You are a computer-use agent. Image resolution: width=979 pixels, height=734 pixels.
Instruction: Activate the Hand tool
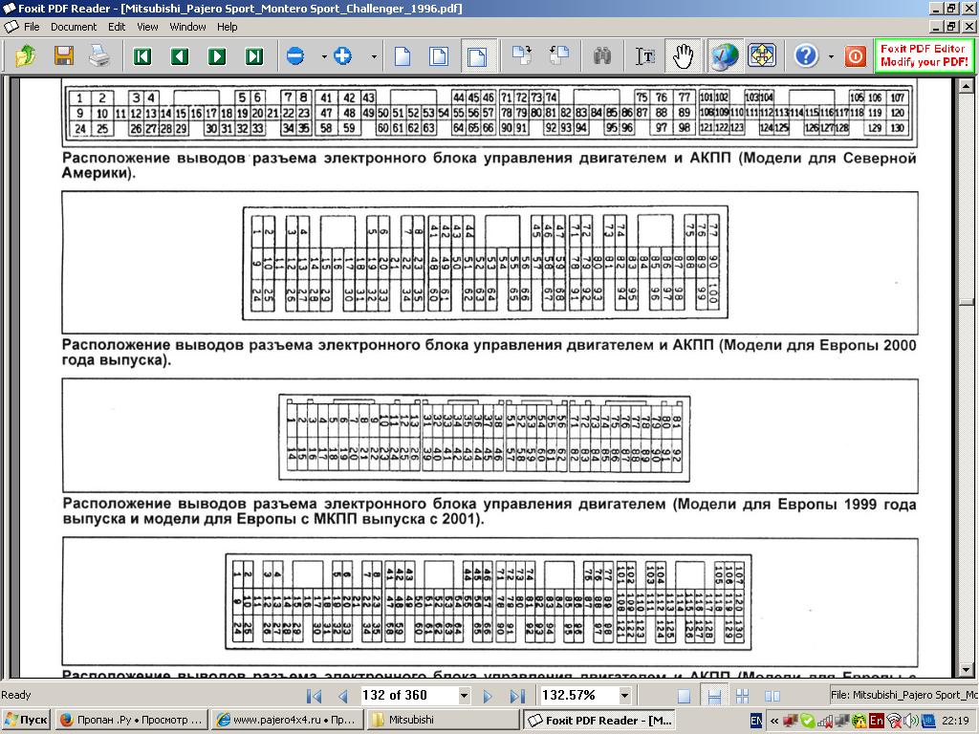(x=682, y=56)
